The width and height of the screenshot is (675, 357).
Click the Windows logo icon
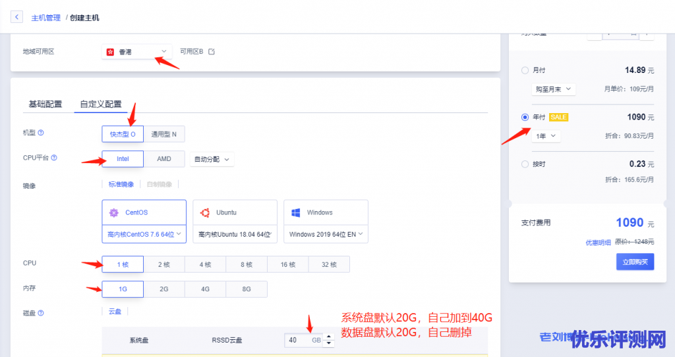pos(296,212)
